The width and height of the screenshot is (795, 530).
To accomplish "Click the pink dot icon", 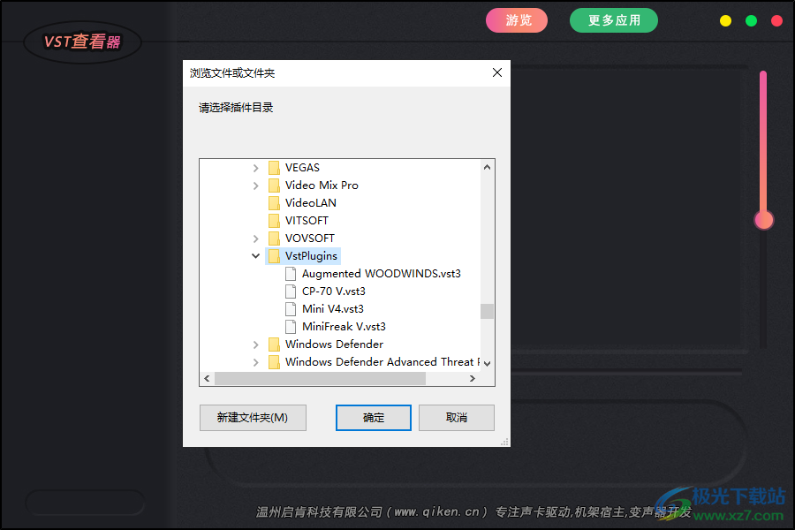I will [775, 20].
